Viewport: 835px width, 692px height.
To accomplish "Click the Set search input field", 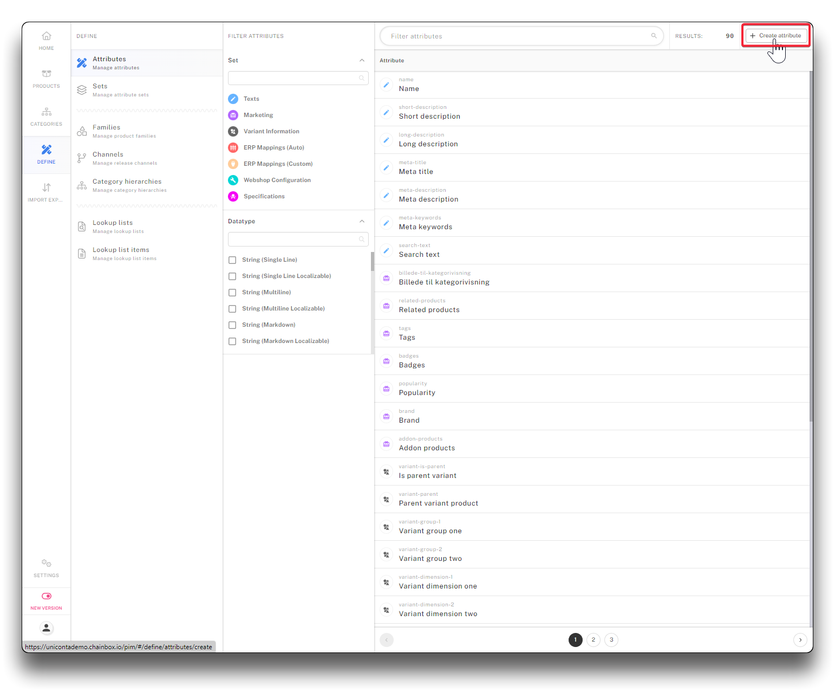I will pos(298,78).
